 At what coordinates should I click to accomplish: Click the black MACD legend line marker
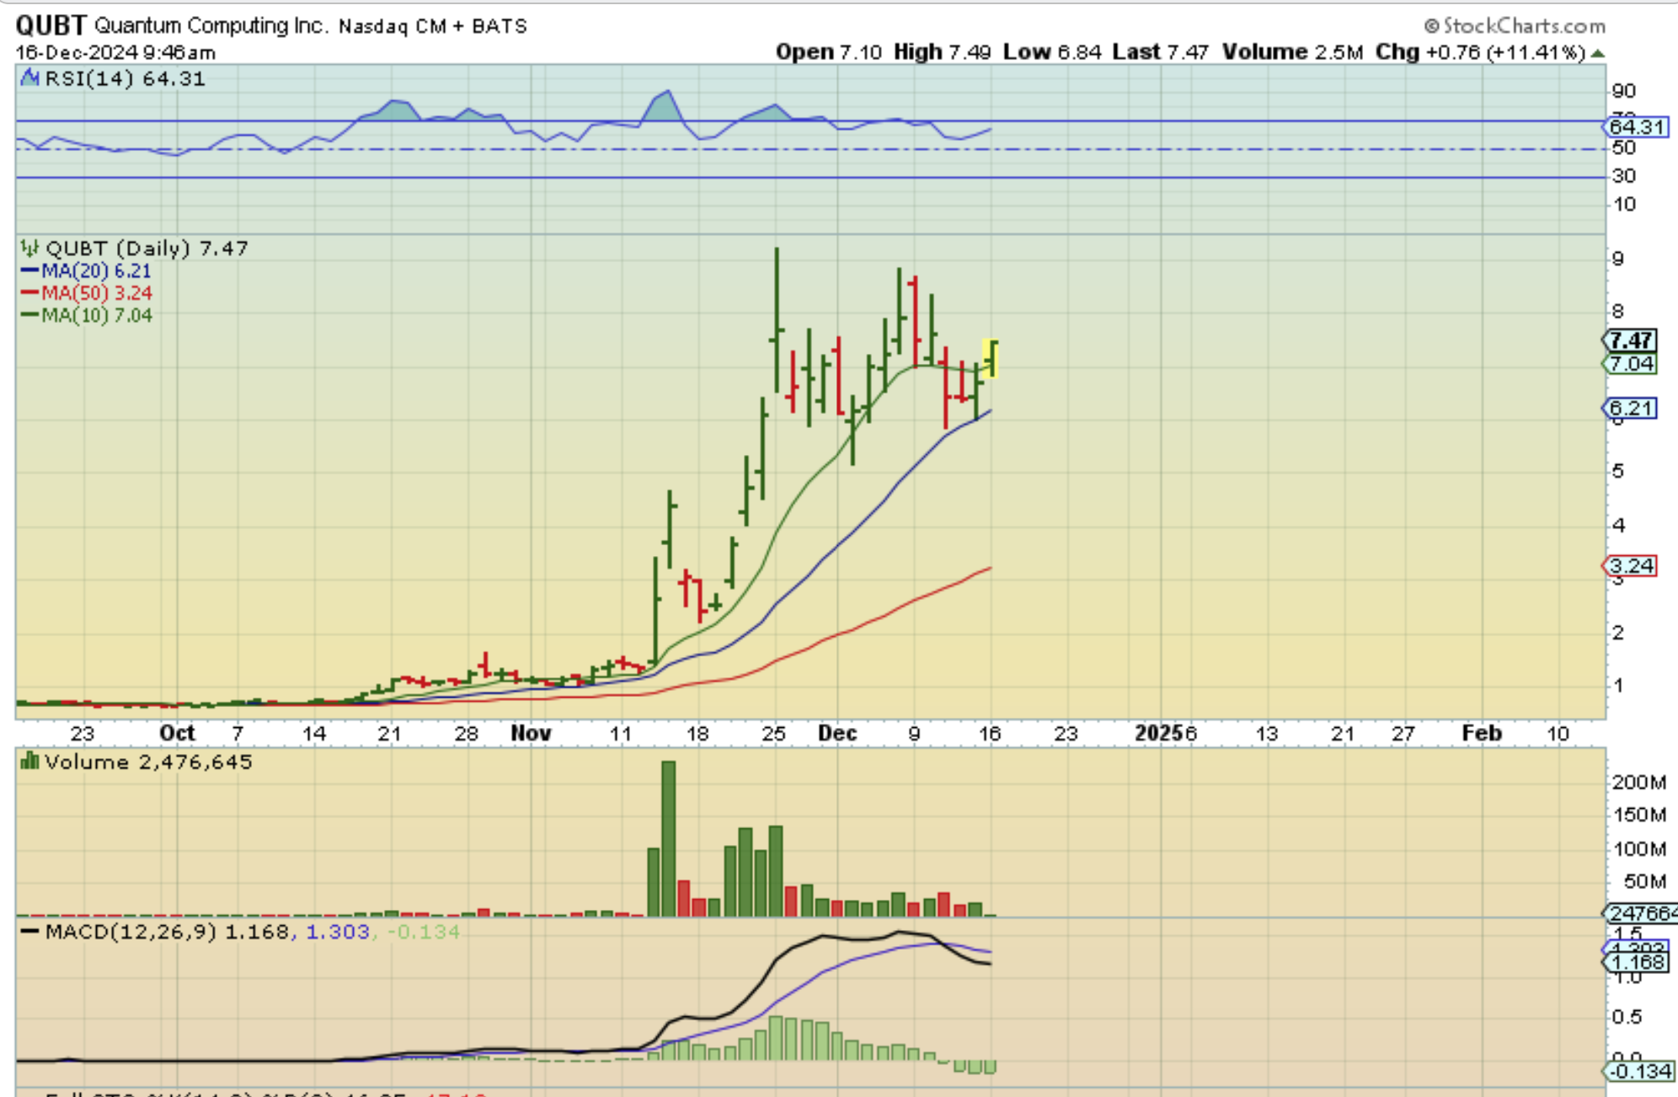pos(29,932)
